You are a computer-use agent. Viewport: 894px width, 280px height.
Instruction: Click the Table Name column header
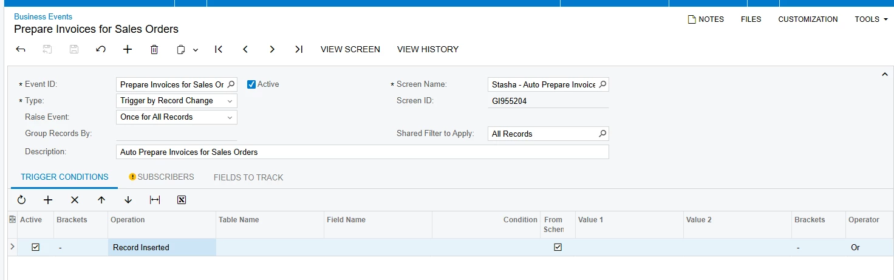pos(270,225)
